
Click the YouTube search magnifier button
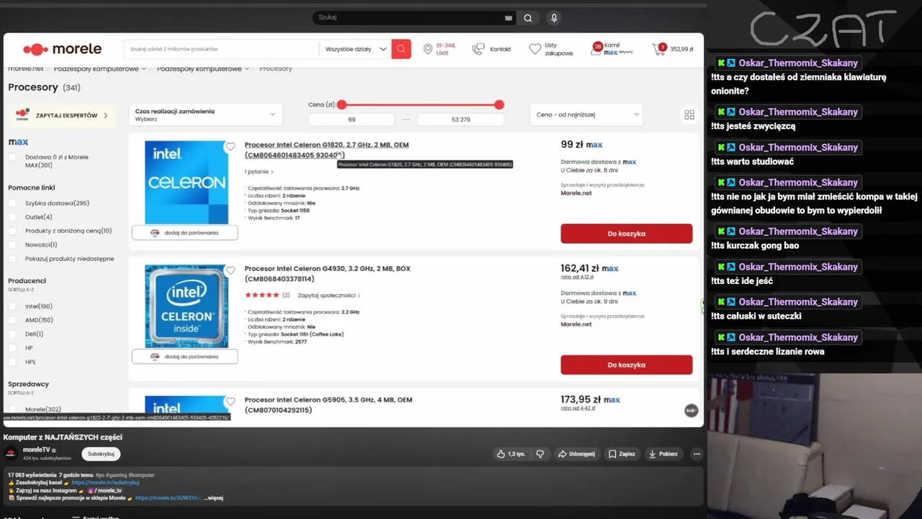tap(528, 18)
